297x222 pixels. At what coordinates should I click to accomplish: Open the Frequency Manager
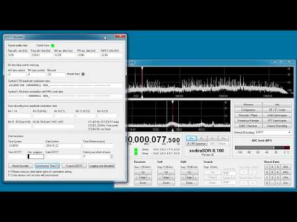[x=248, y=120]
